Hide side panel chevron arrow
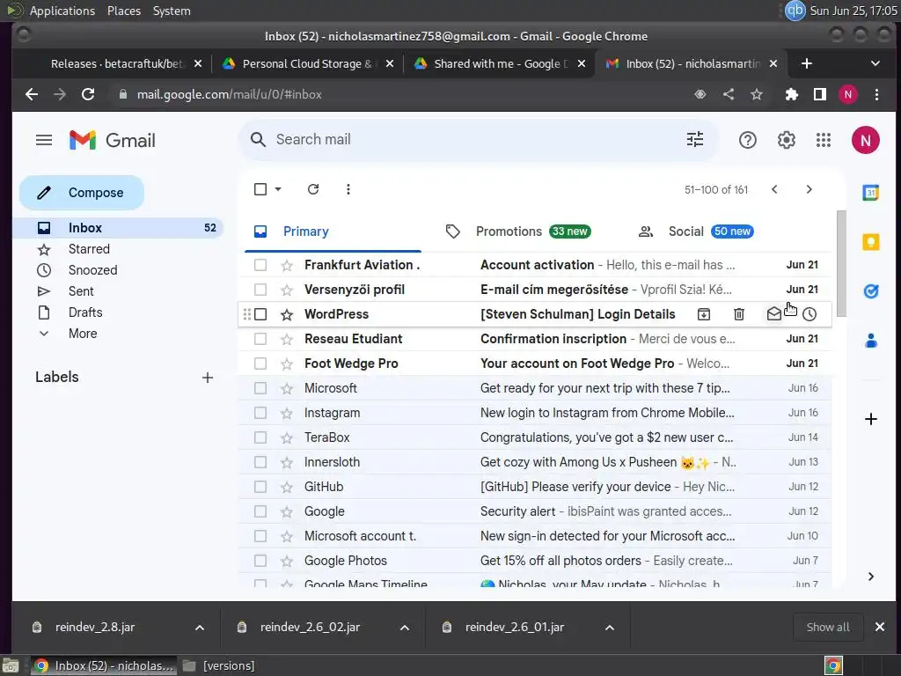The image size is (901, 676). (x=871, y=577)
